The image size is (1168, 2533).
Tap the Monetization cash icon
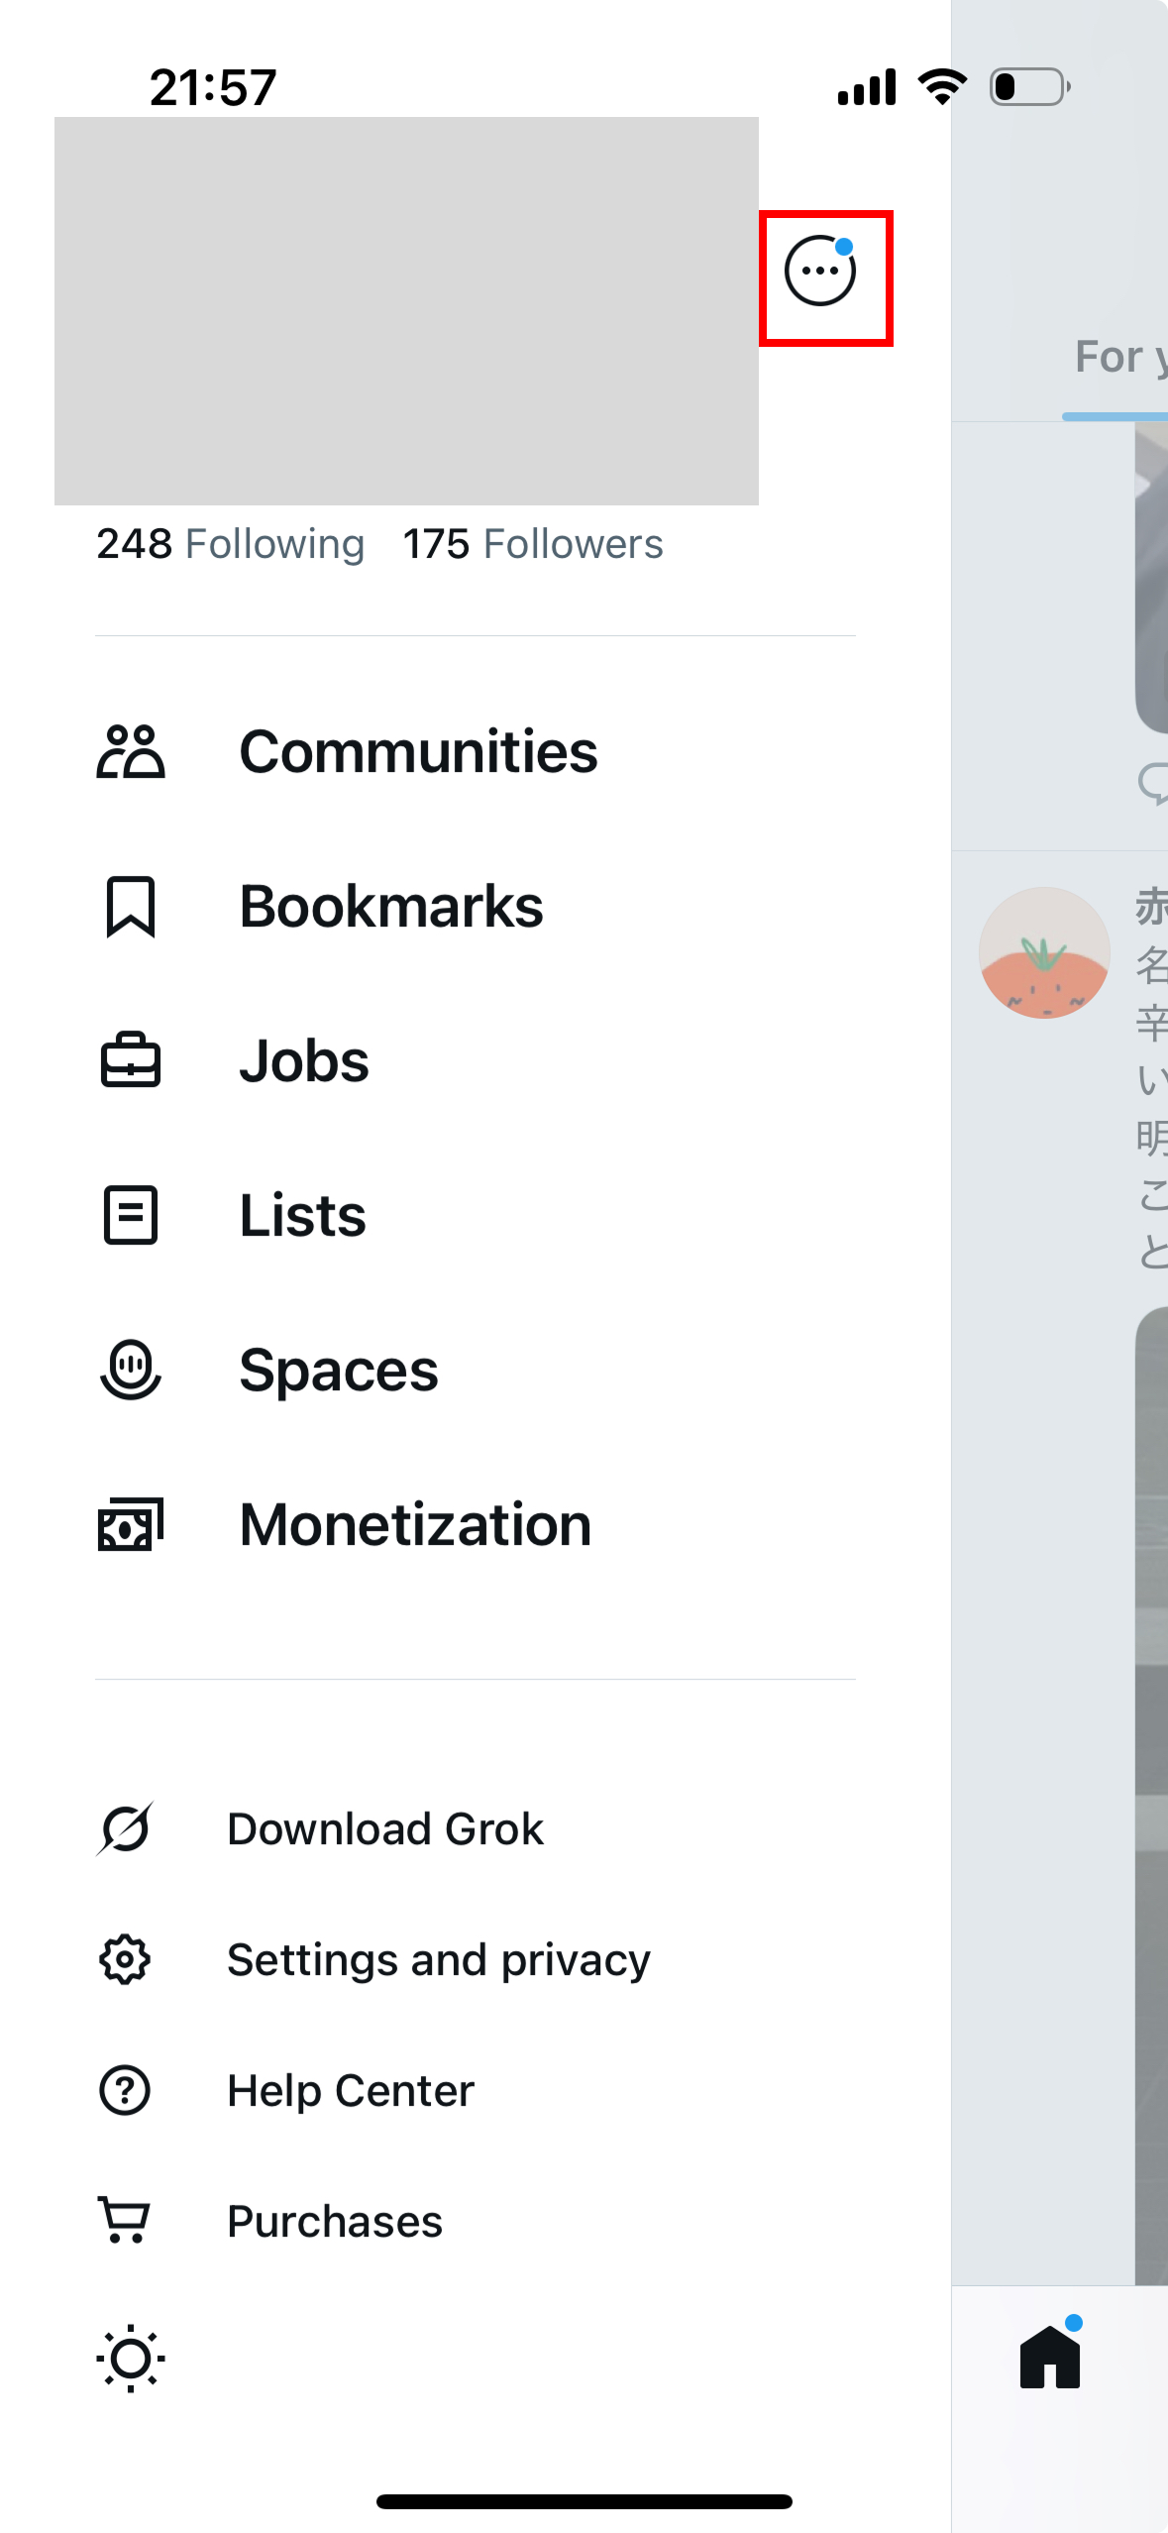[x=130, y=1524]
